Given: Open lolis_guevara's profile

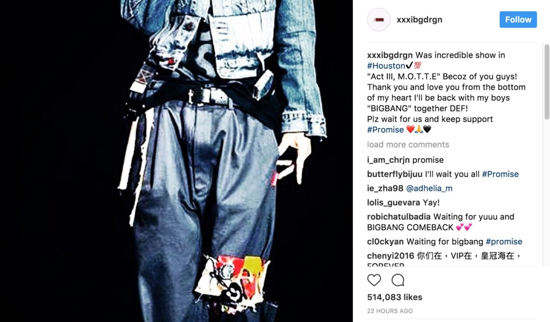Looking at the screenshot, I should click(x=393, y=202).
